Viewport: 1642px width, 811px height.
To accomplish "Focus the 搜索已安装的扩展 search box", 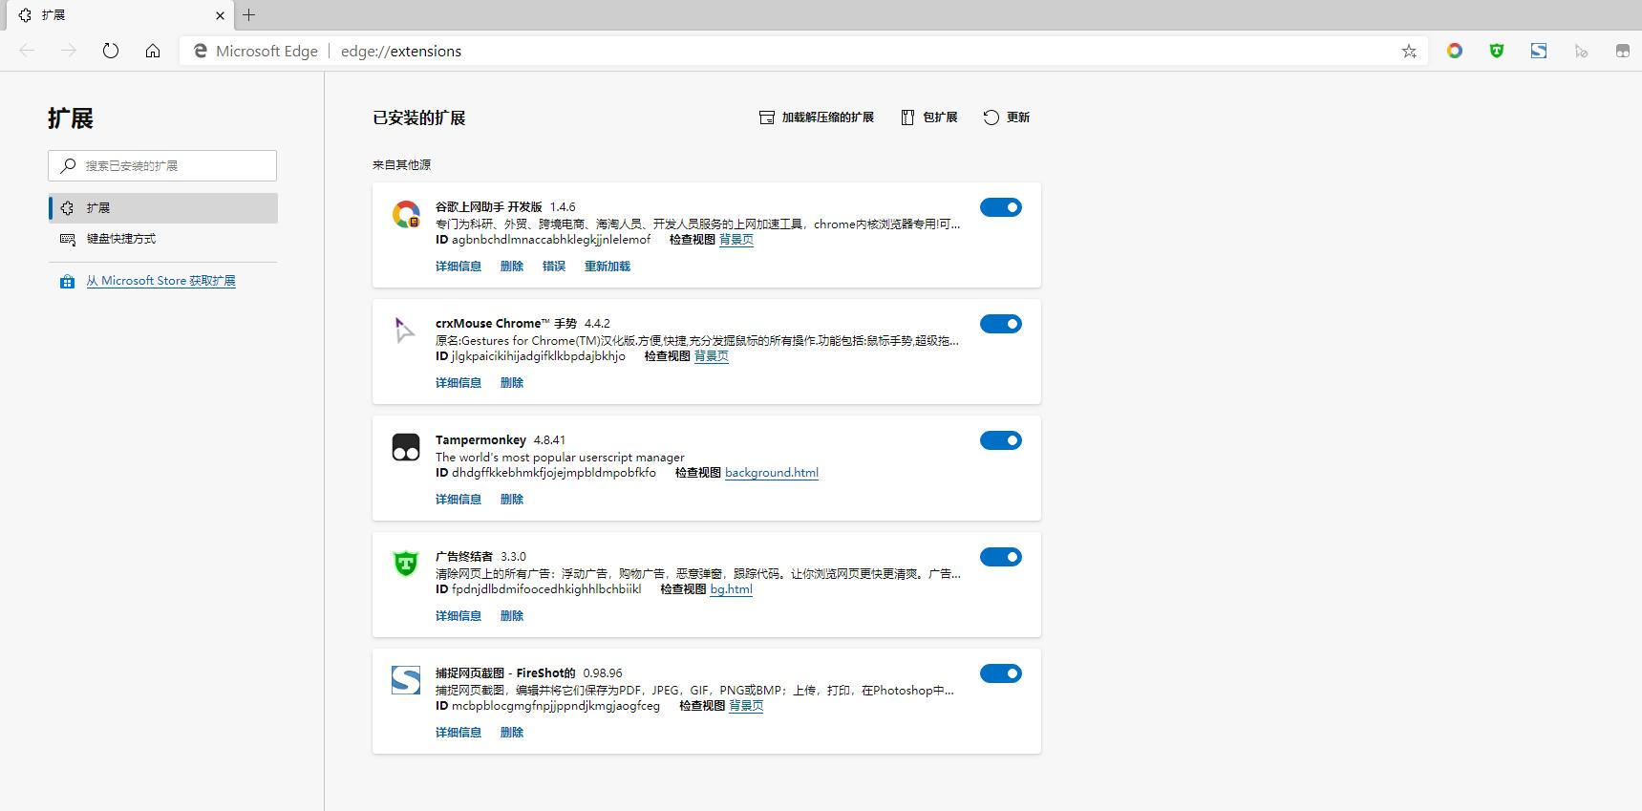I will 162,165.
